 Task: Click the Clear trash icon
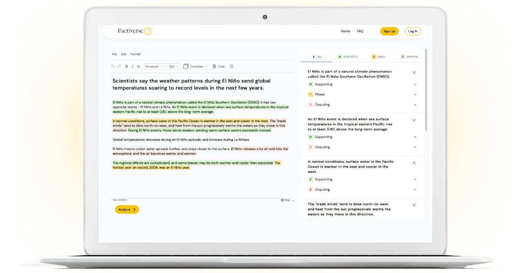pyautogui.click(x=214, y=66)
